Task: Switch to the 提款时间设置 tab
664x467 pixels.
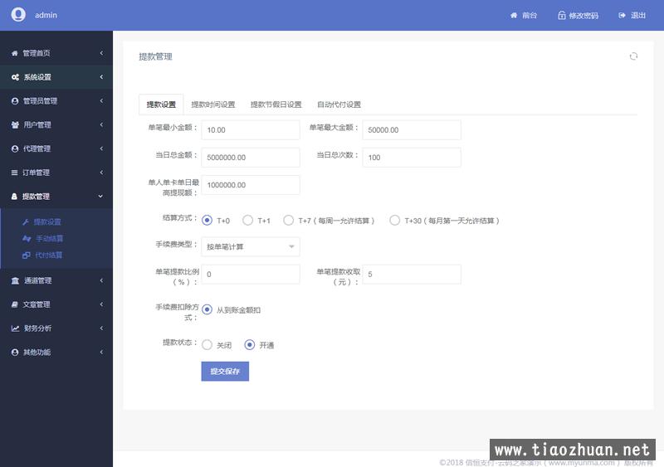Action: tap(213, 105)
